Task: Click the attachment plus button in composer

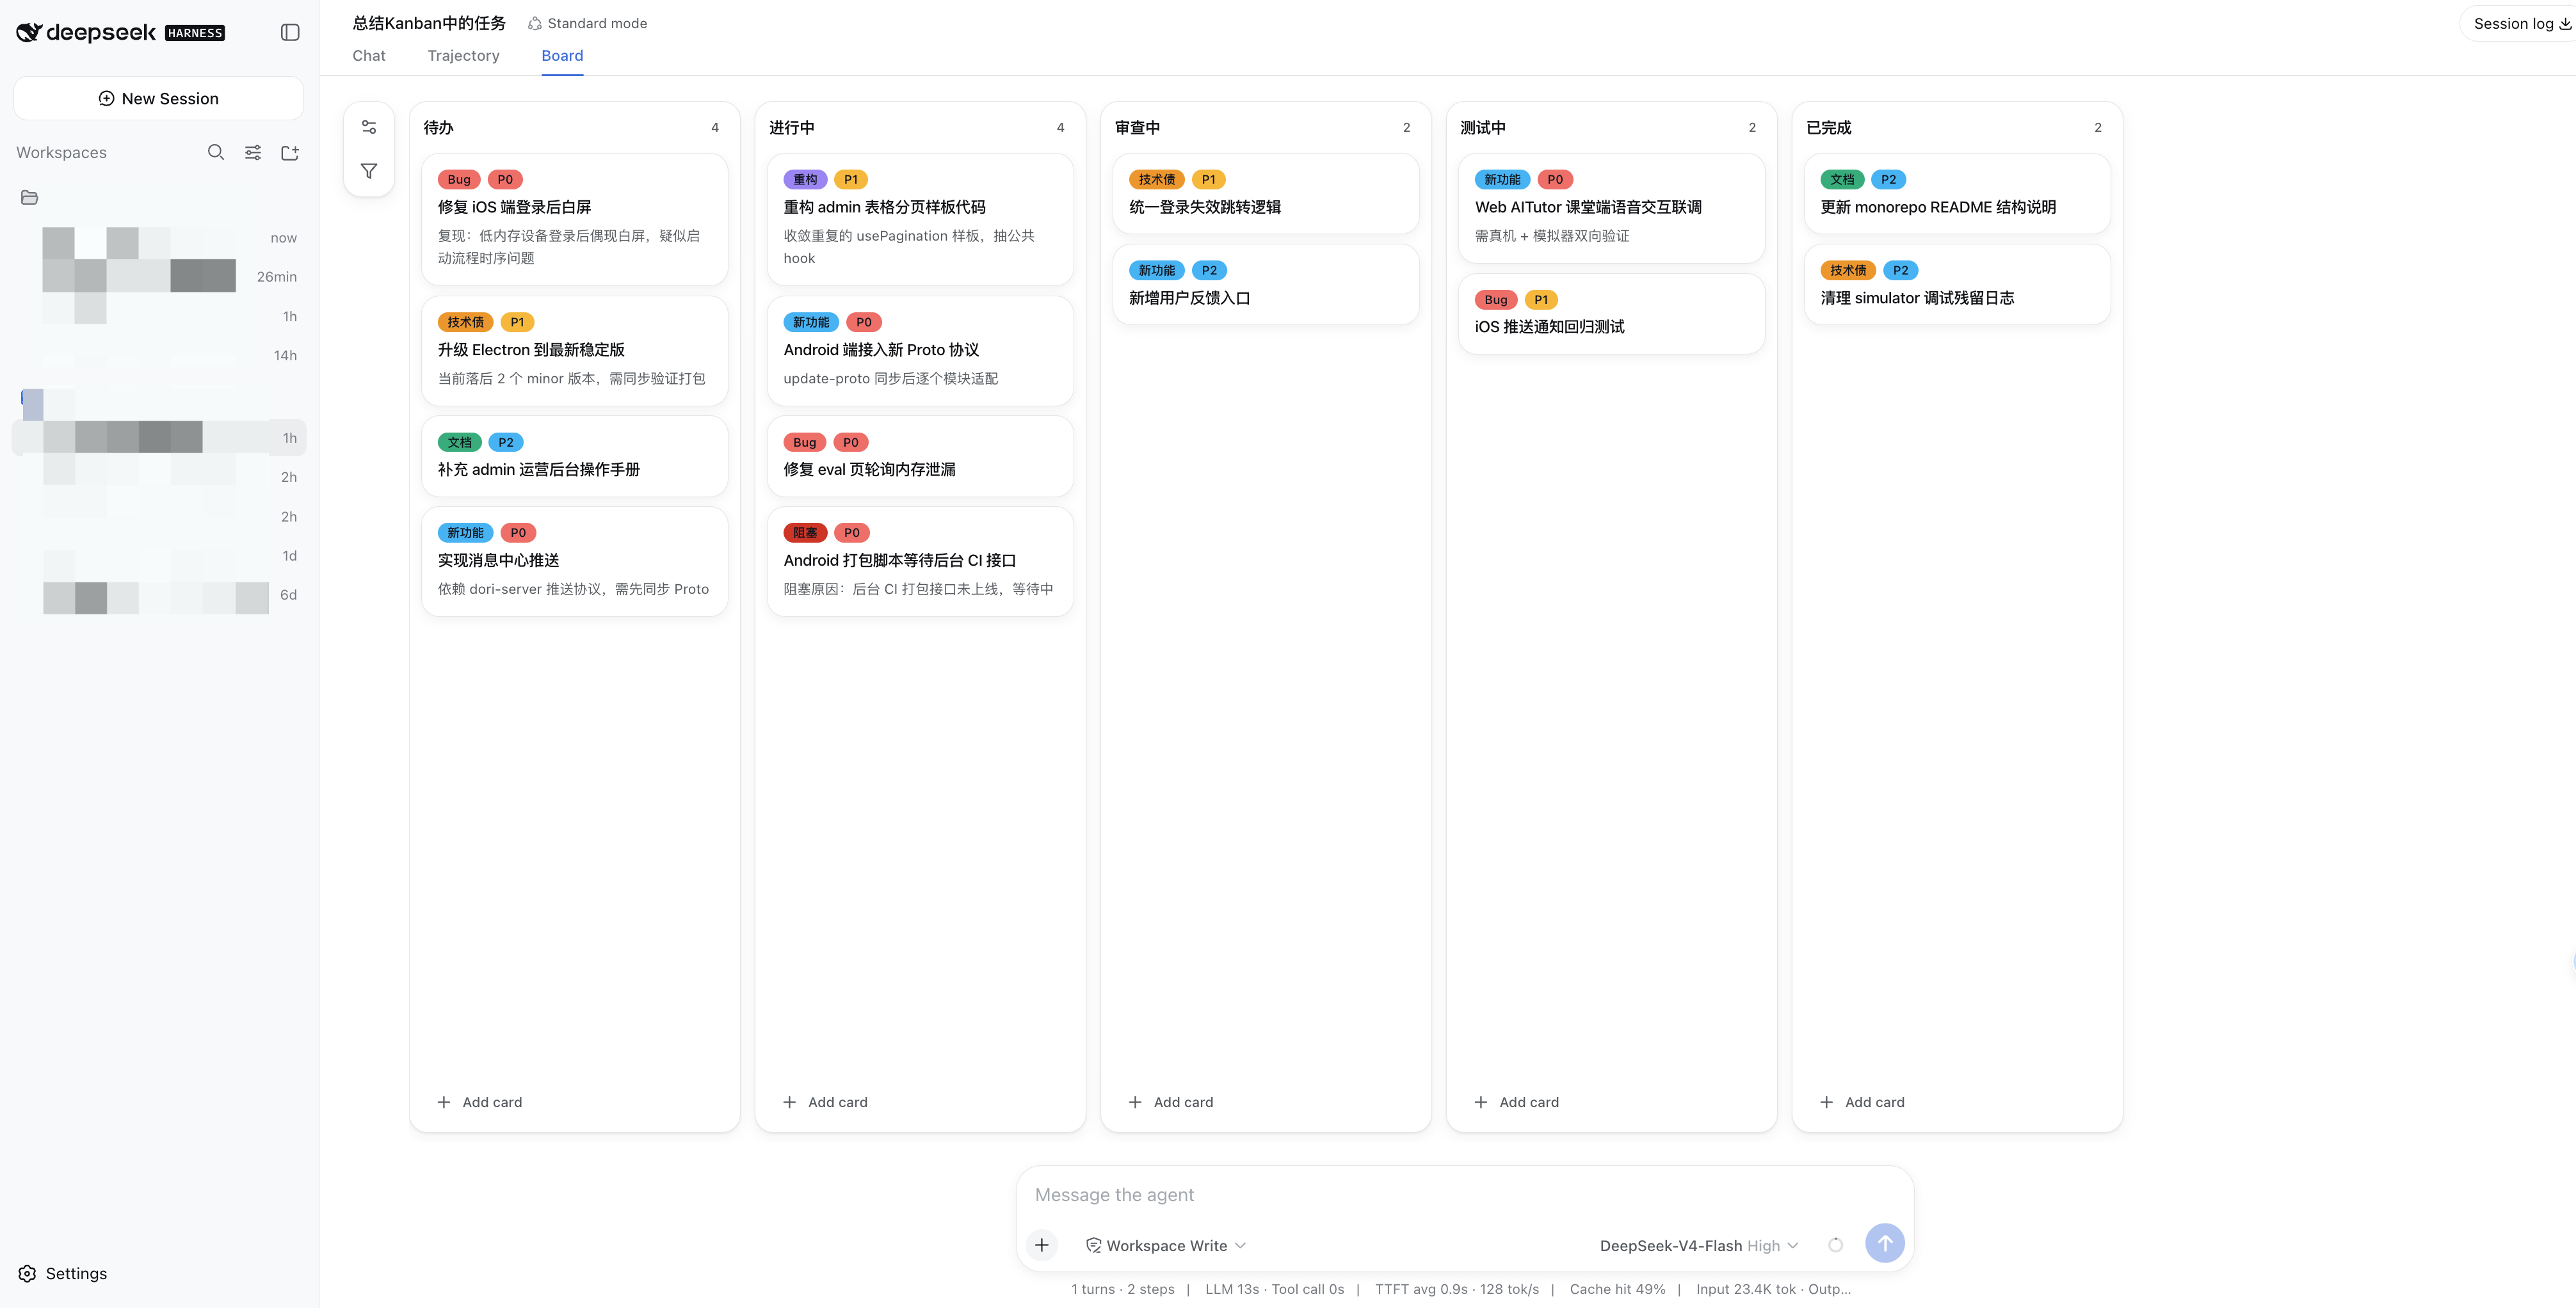Action: coord(1042,1244)
